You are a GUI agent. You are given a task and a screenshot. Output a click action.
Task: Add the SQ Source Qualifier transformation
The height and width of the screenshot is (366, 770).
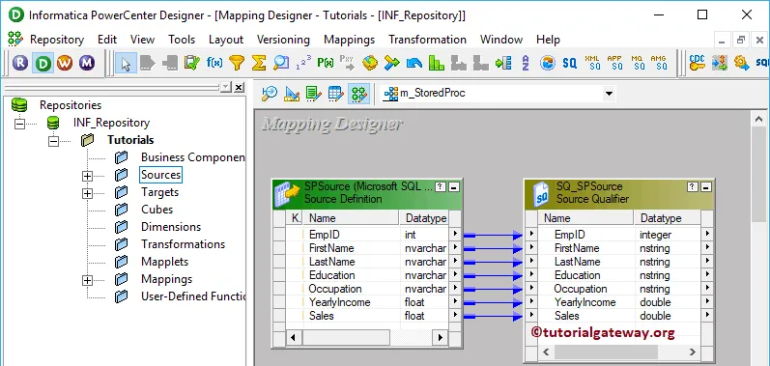(x=570, y=63)
